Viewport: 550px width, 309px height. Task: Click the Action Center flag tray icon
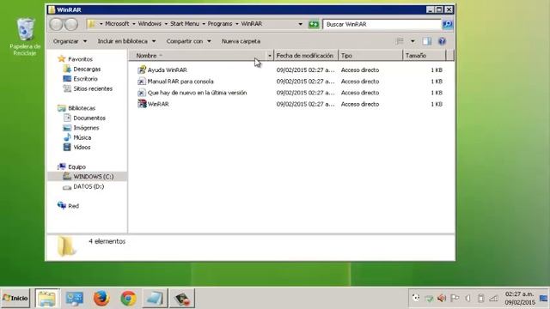pyautogui.click(x=455, y=298)
